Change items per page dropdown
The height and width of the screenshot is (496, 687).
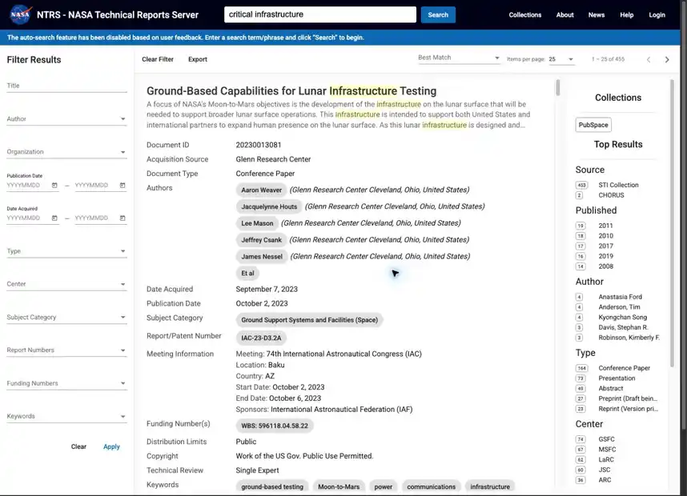coord(561,59)
